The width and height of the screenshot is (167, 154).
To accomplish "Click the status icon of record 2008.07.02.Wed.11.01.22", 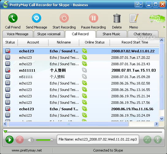I will 8,51.
